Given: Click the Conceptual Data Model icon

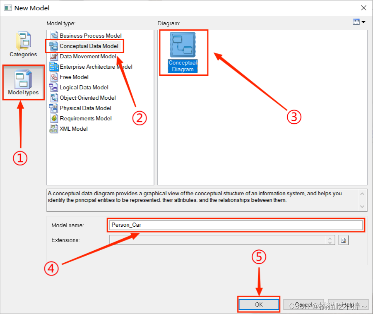Looking at the screenshot, I should 53,46.
